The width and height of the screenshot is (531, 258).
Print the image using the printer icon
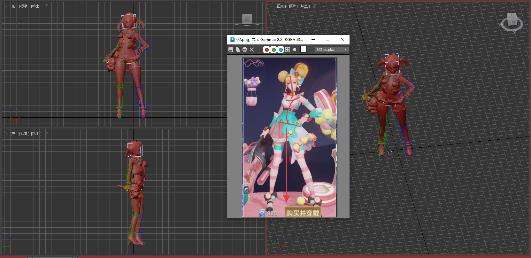[x=245, y=50]
